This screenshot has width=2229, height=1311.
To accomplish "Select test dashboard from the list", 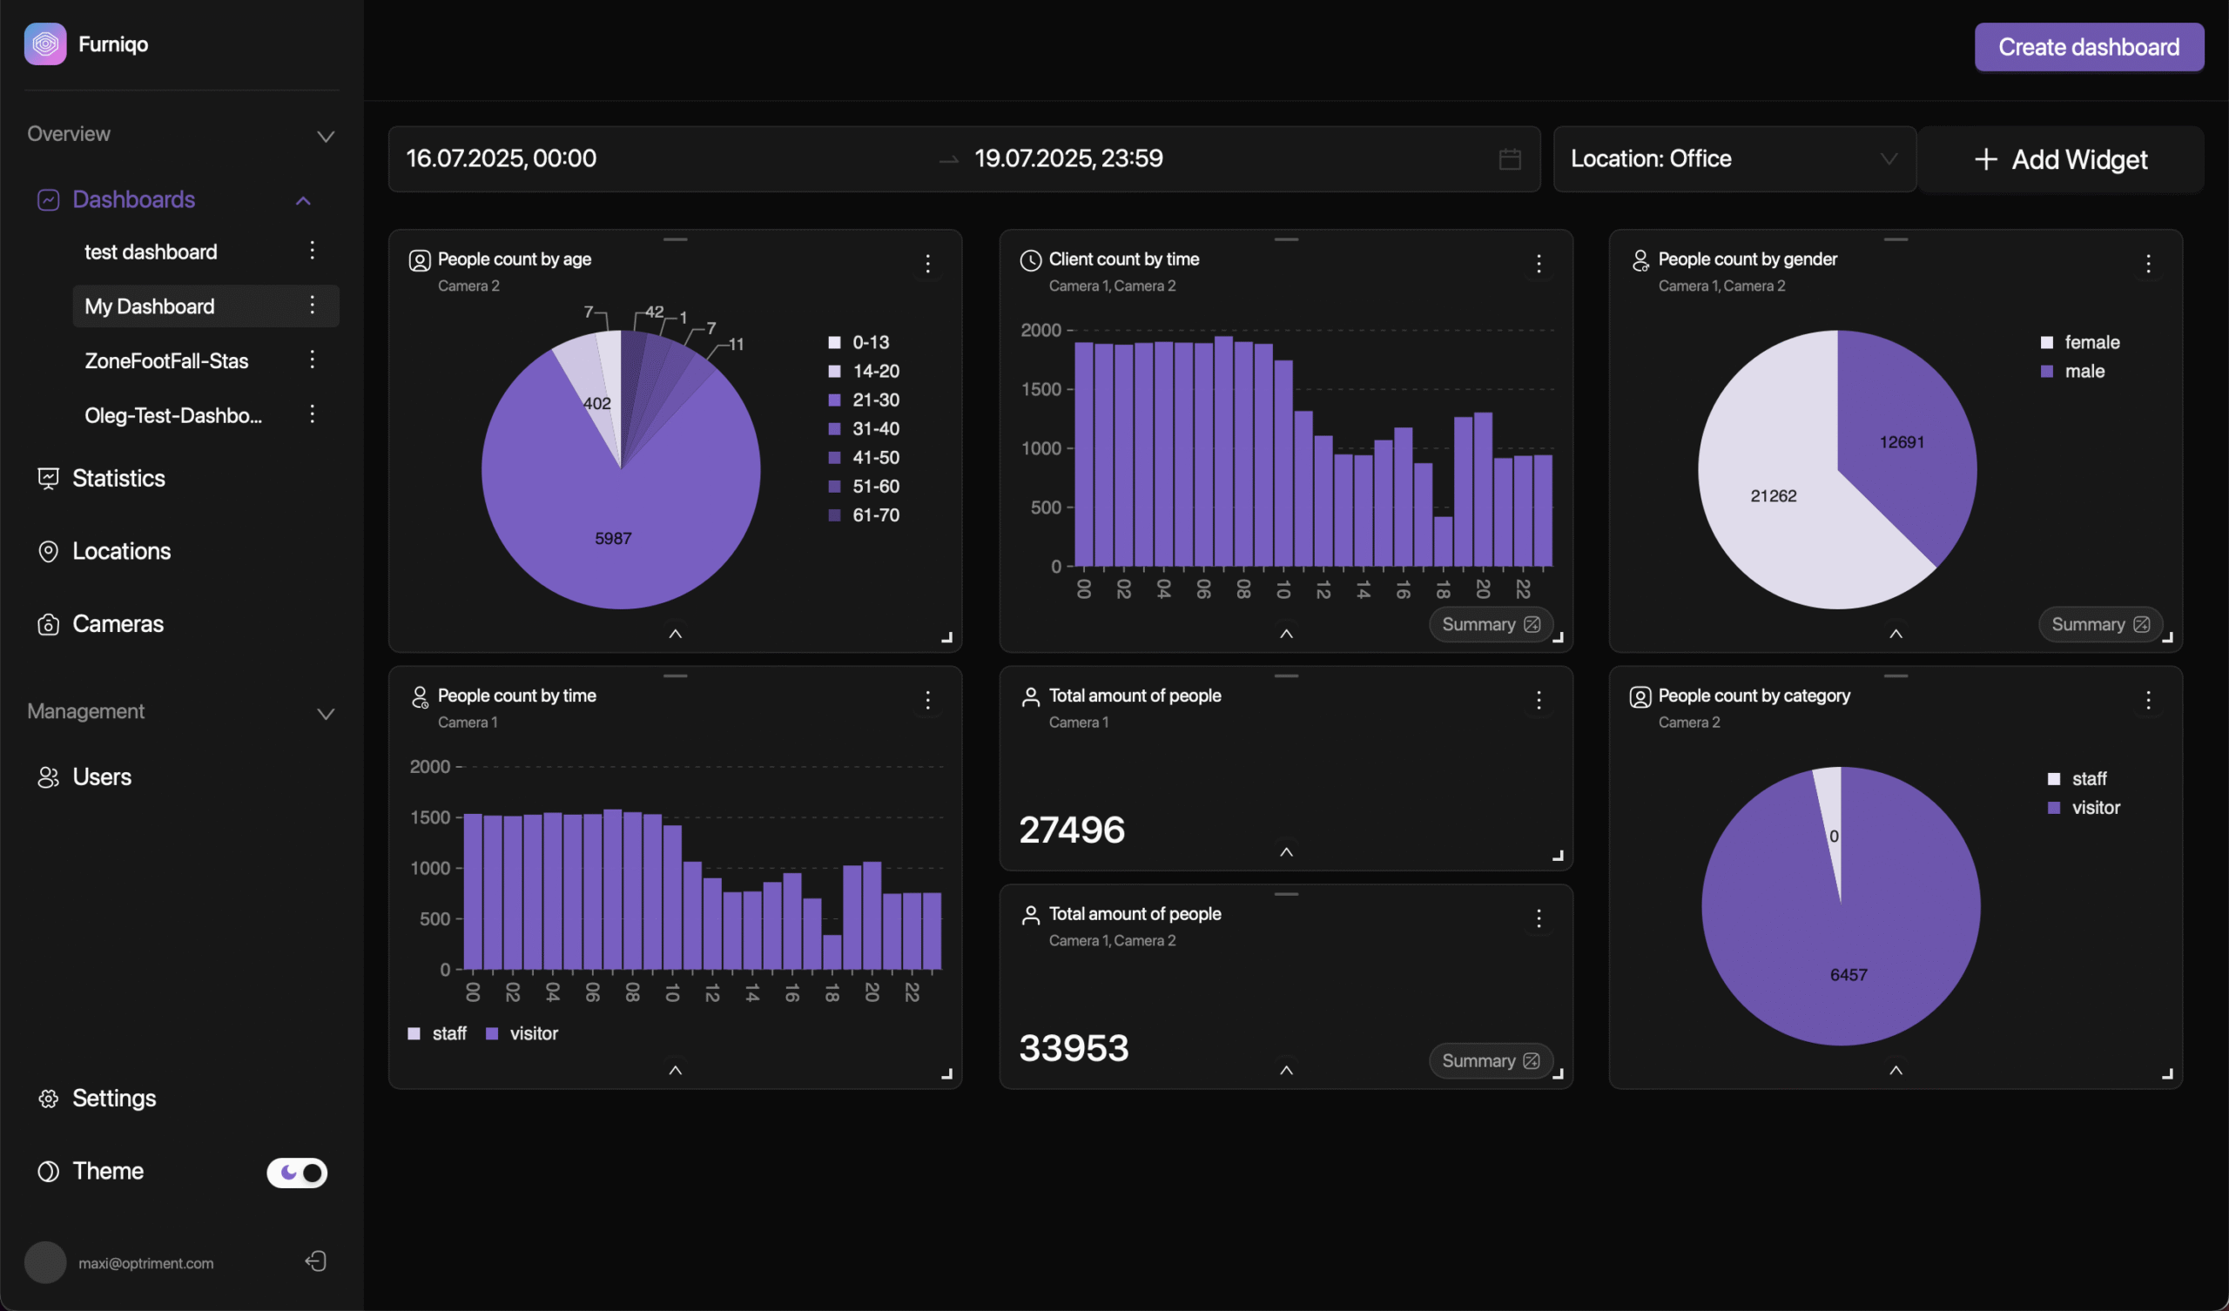I will click(x=152, y=252).
